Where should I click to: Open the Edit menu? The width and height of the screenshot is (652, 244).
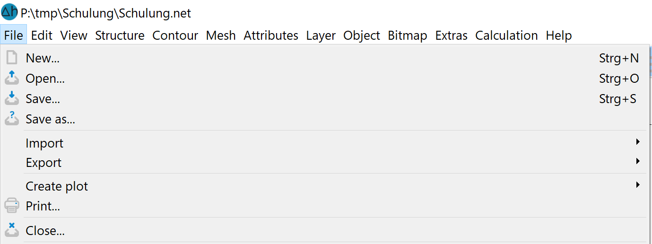[42, 35]
